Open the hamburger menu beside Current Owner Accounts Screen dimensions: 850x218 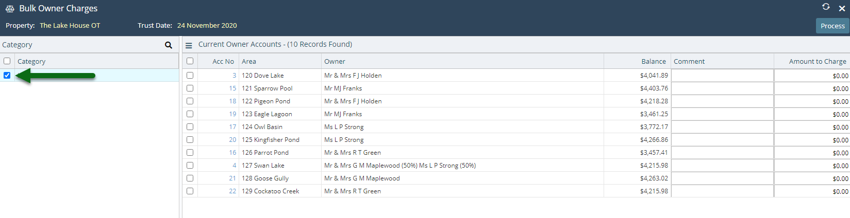click(189, 45)
